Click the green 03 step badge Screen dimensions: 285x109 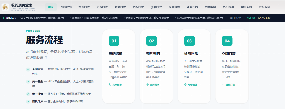coord(189,41)
